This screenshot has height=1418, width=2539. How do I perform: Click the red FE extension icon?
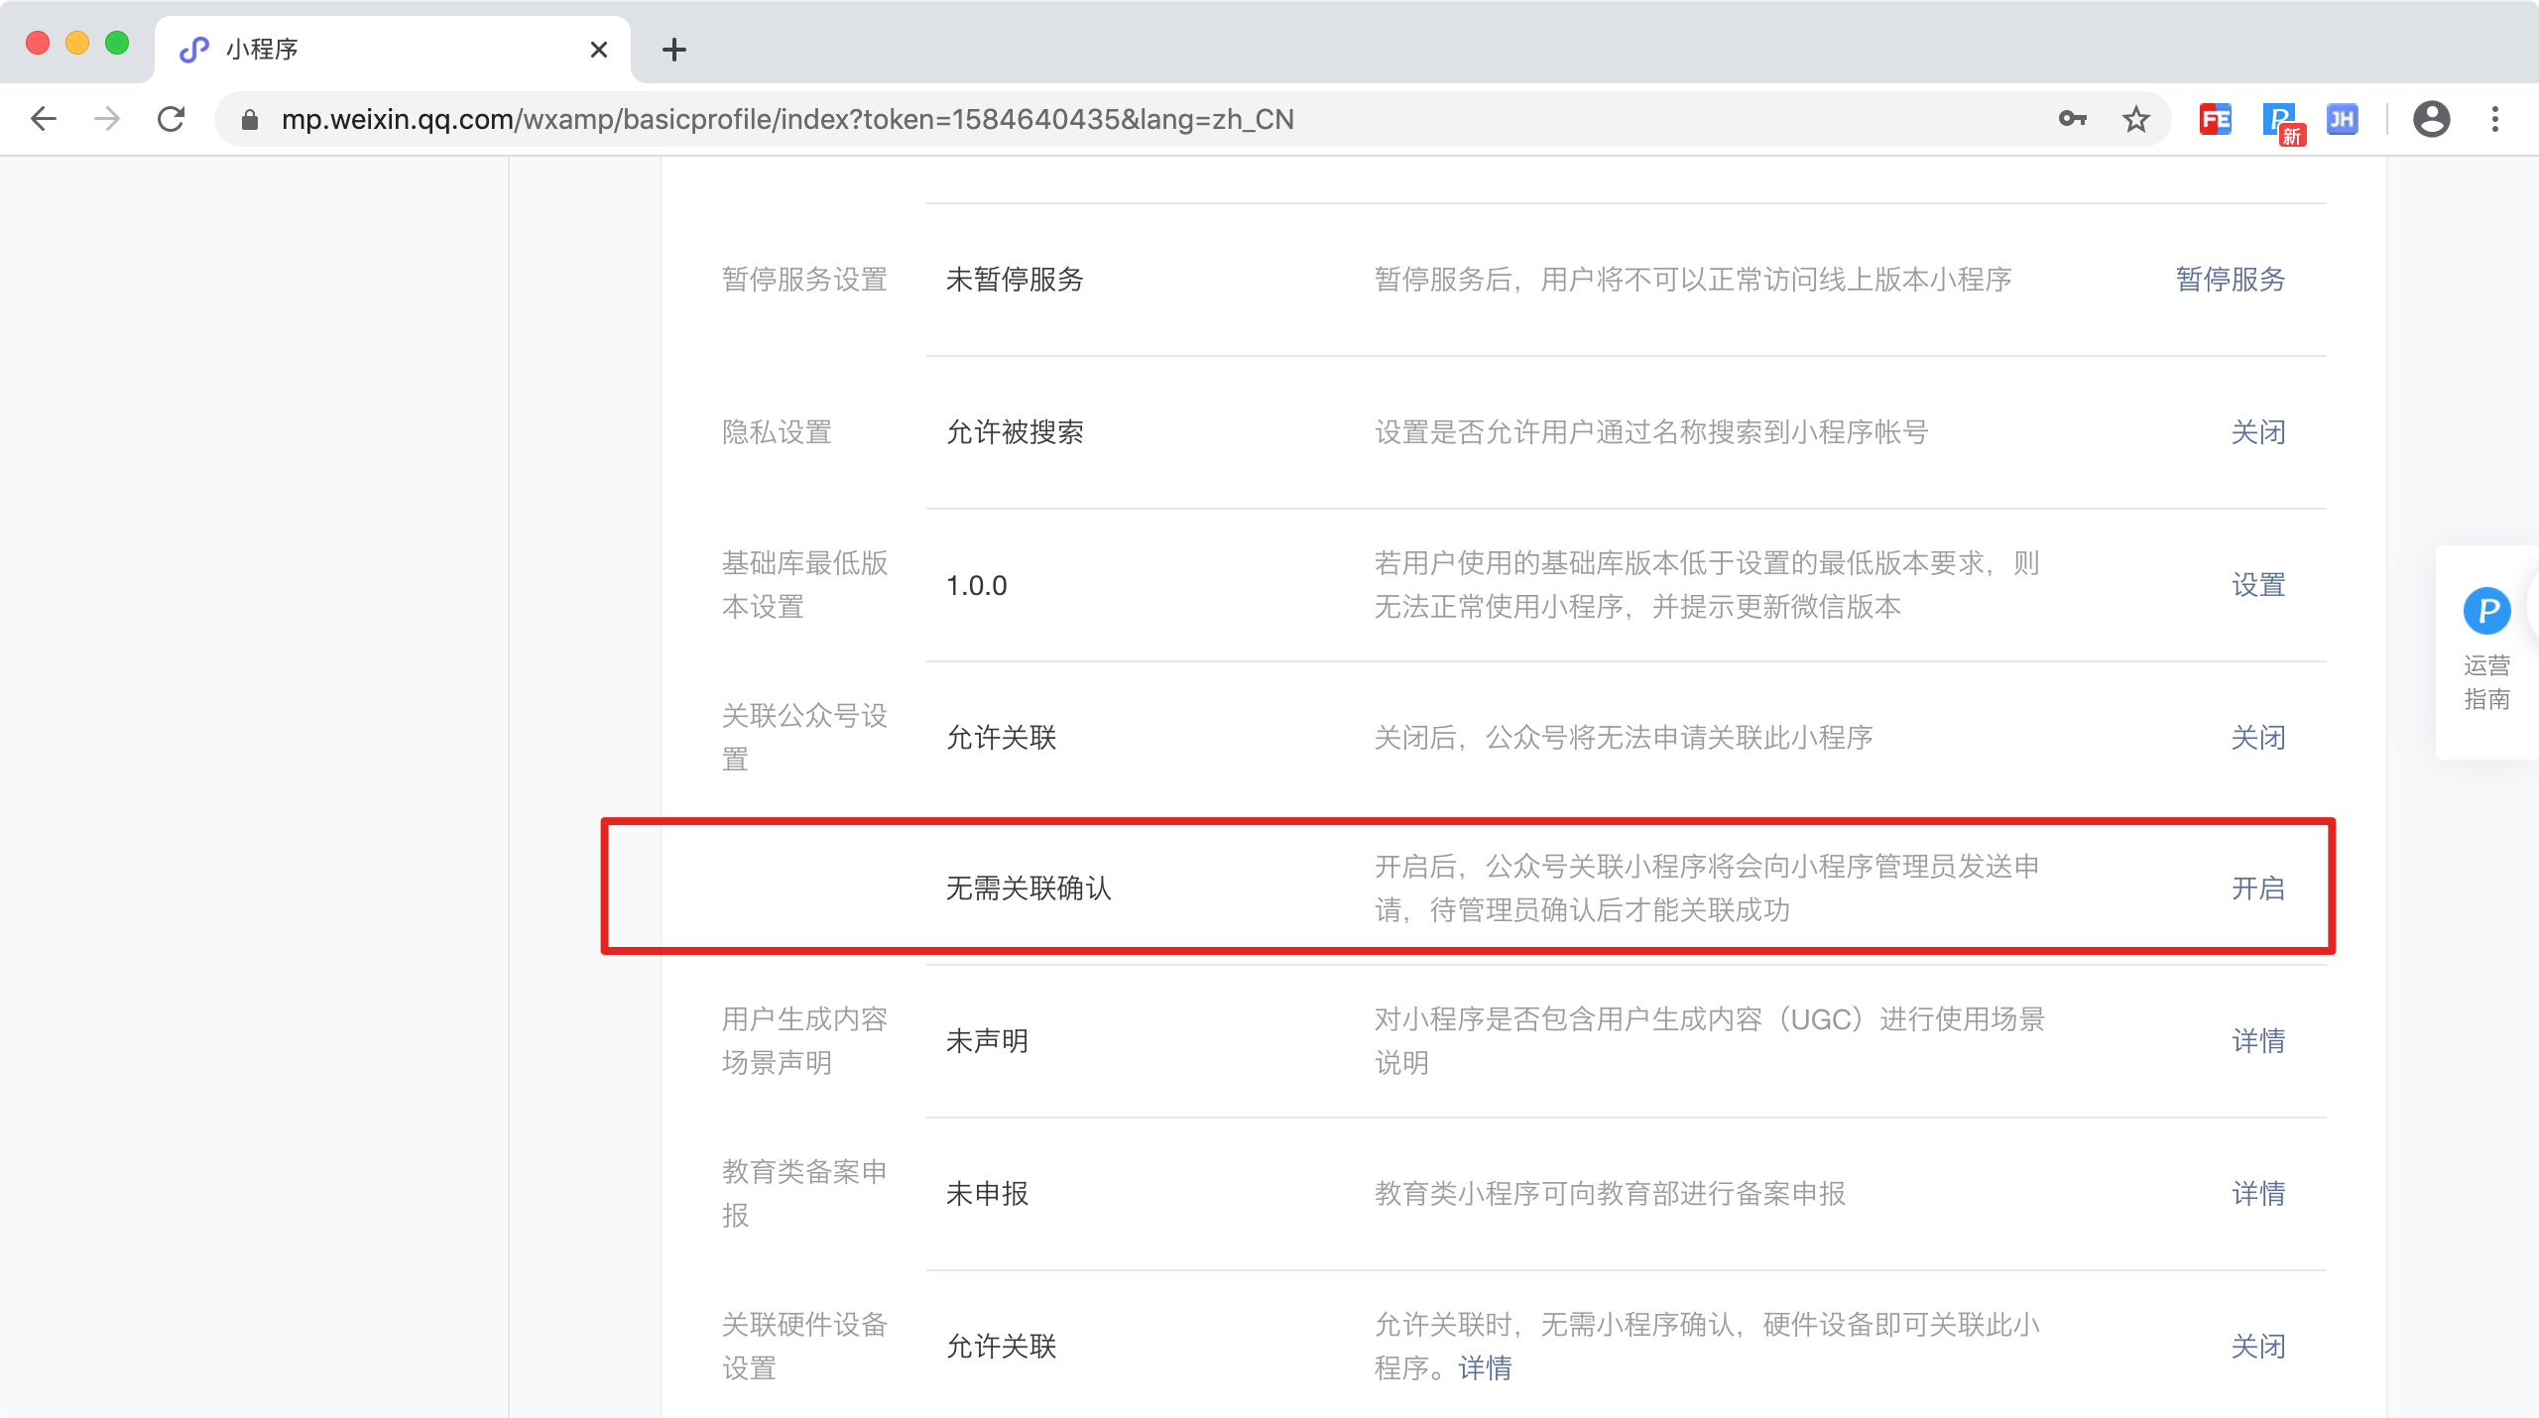pos(2215,120)
